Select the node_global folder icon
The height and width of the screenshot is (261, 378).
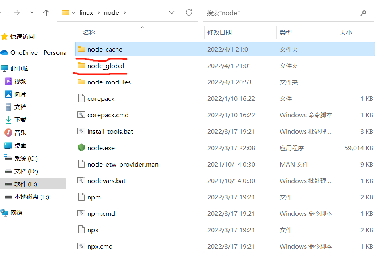tap(81, 65)
